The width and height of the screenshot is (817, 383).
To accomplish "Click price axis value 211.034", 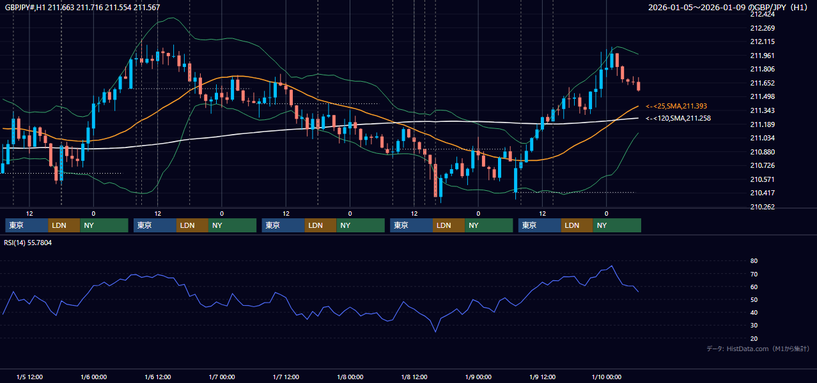I will coord(762,138).
